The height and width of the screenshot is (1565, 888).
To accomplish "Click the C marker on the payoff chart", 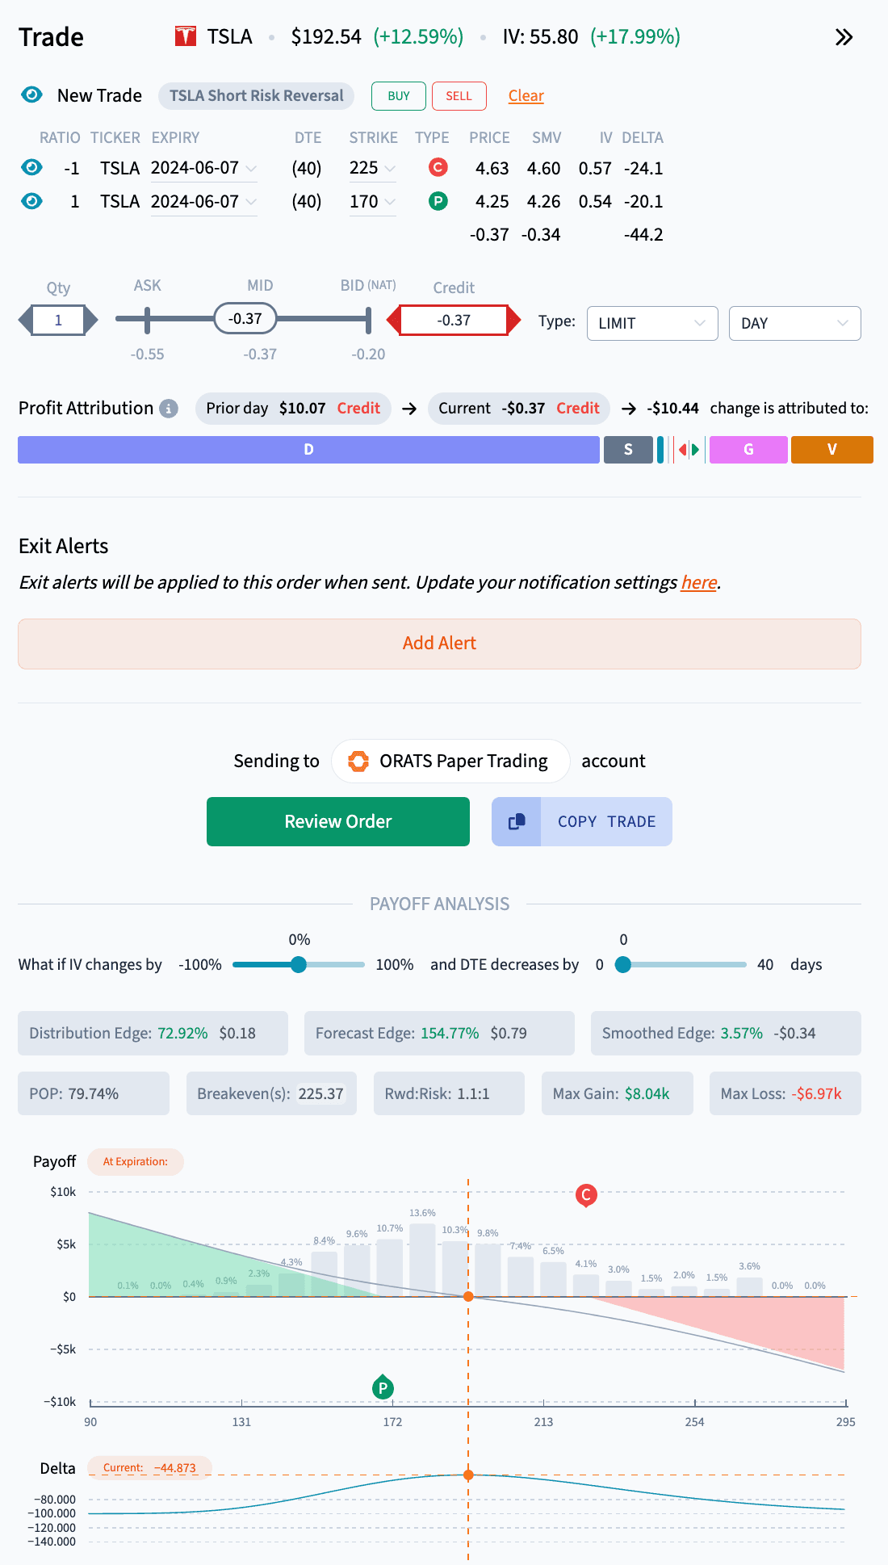I will 586,1195.
